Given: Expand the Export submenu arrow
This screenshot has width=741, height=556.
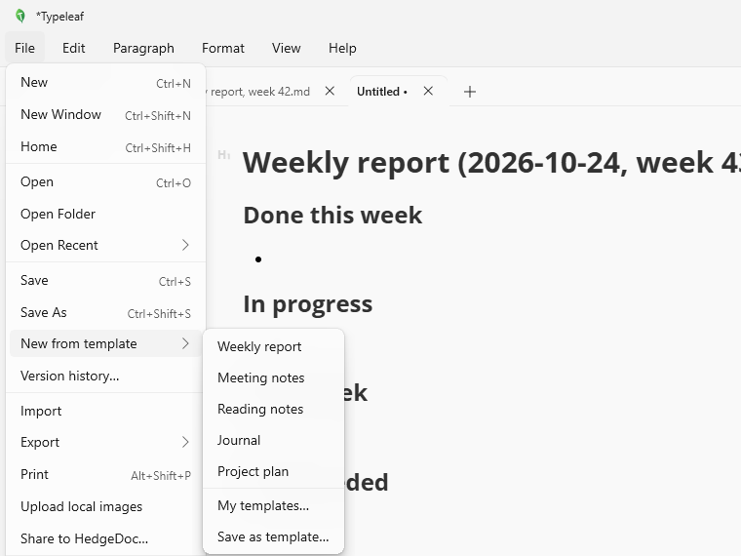Looking at the screenshot, I should 185,442.
